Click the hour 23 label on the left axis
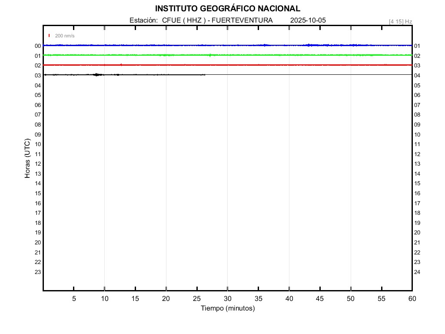This screenshot has height=334, width=445. point(38,272)
